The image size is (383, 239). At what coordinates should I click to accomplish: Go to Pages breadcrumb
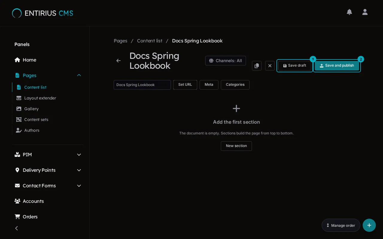tap(121, 41)
